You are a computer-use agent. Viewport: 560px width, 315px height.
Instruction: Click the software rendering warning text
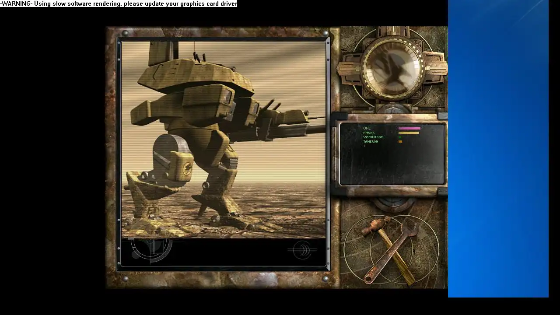point(119,3)
